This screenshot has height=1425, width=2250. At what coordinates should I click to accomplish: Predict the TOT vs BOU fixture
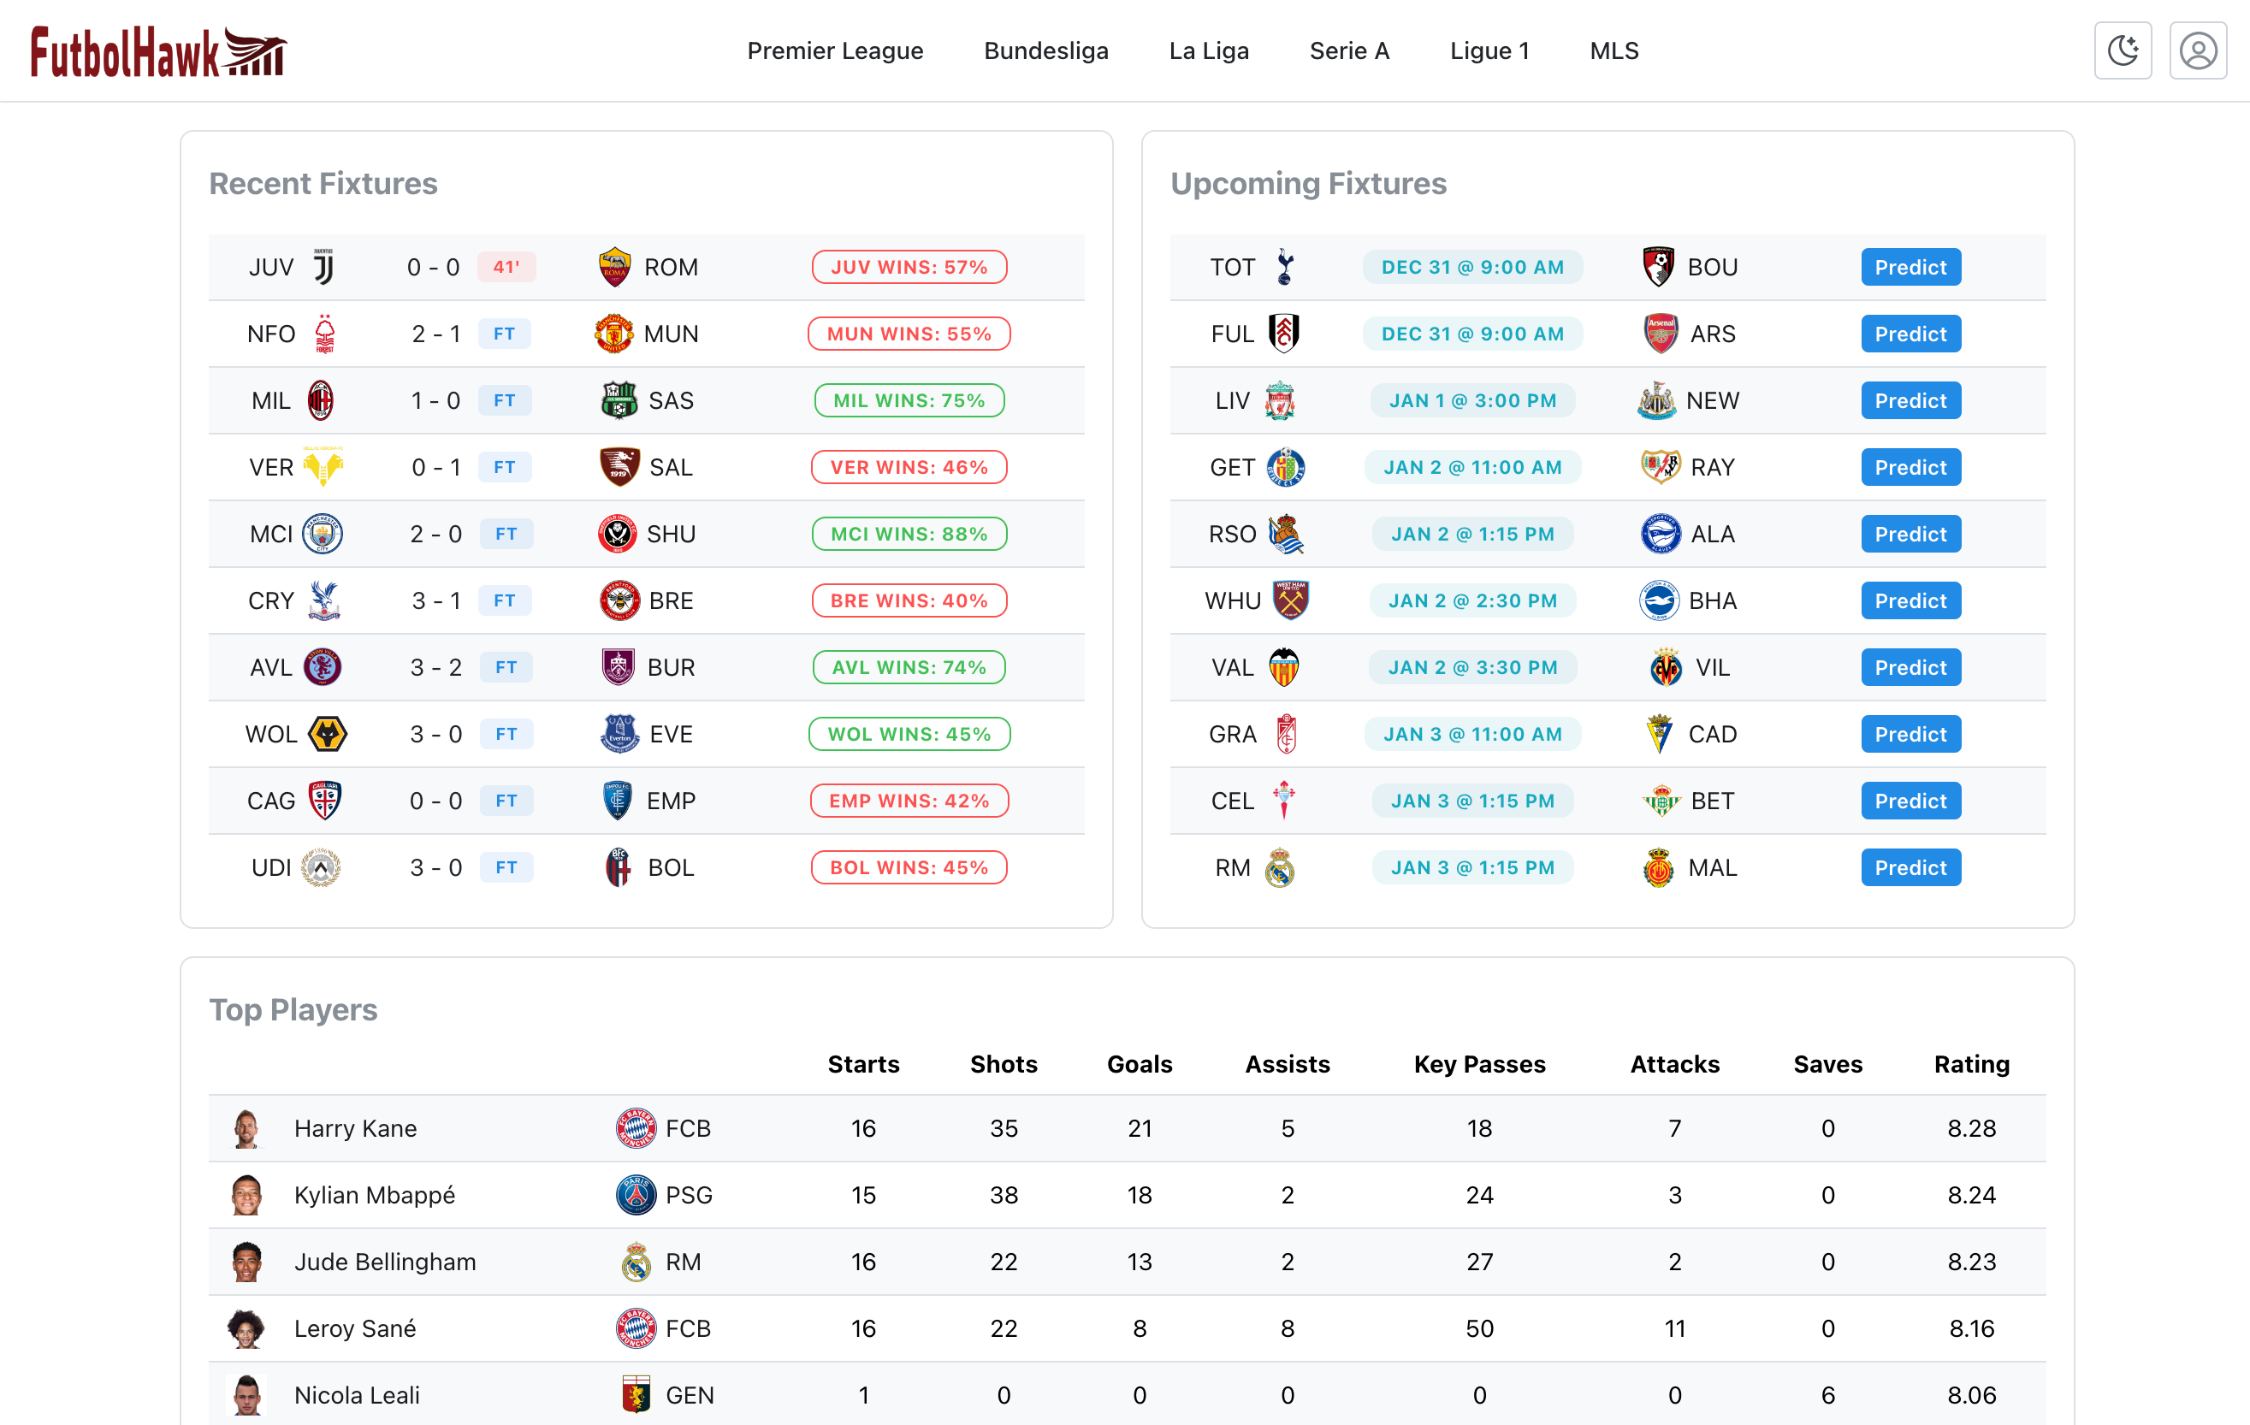(x=1910, y=267)
